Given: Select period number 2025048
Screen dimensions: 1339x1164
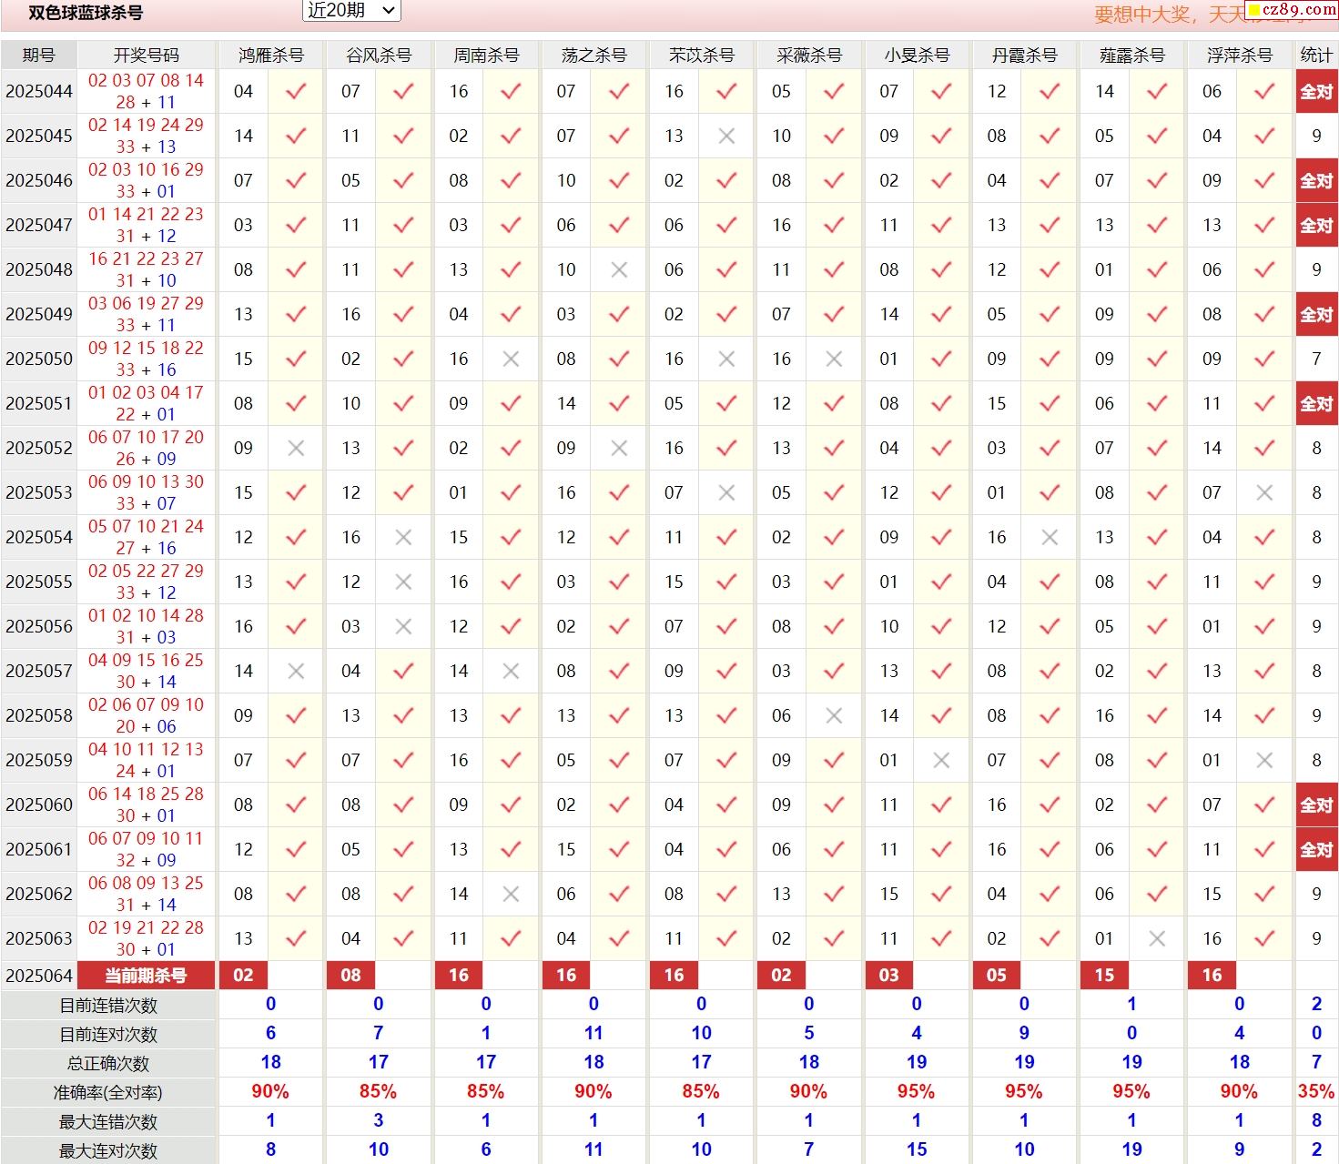Looking at the screenshot, I should 39,269.
